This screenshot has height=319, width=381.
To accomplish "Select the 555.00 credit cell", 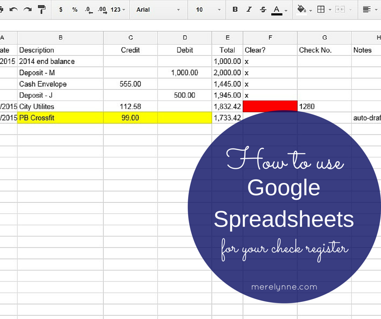I will click(x=131, y=84).
